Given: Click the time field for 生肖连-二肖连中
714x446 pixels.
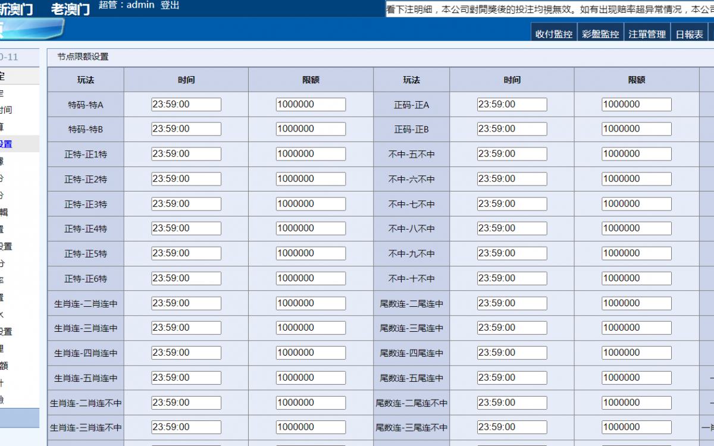Looking at the screenshot, I should coord(186,303).
